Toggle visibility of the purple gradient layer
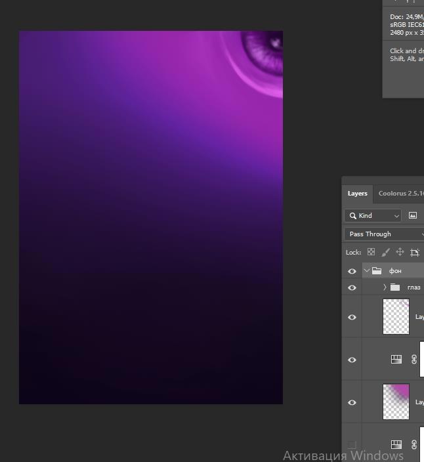The width and height of the screenshot is (424, 462). pos(352,402)
